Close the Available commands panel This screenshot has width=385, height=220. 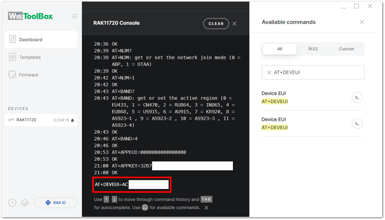(362, 22)
